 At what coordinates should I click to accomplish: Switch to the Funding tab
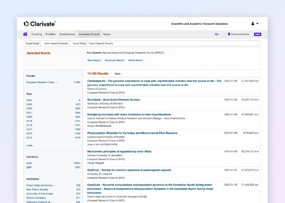[37, 34]
